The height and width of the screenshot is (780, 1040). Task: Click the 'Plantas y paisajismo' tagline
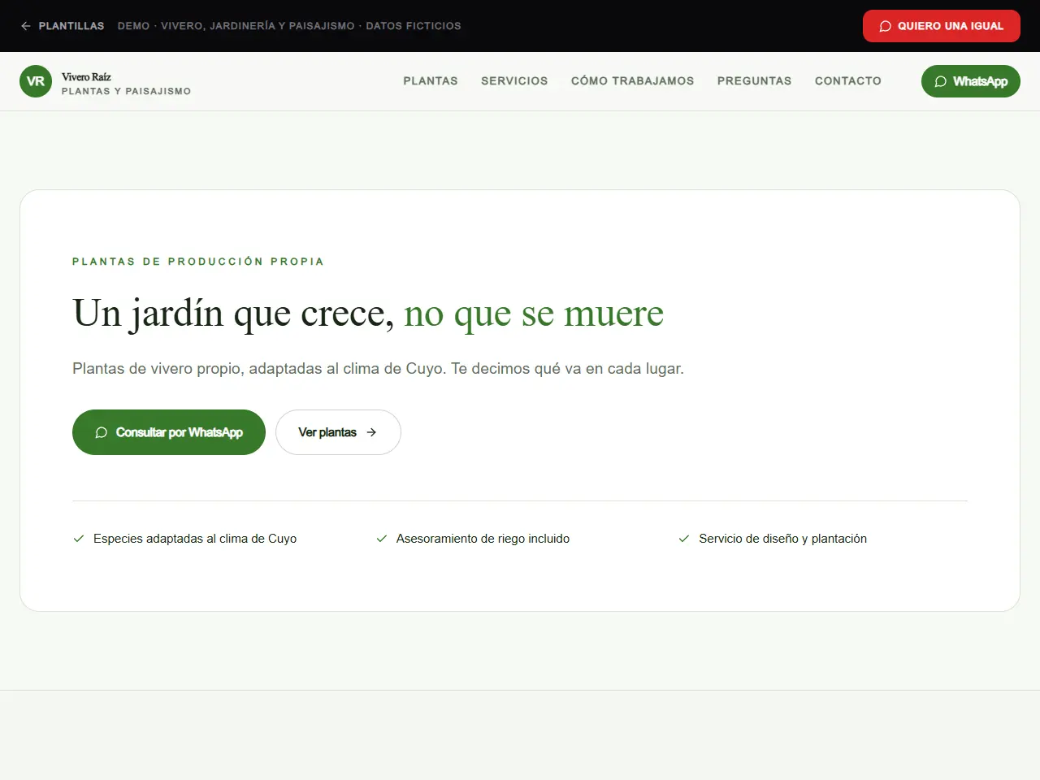click(x=126, y=92)
